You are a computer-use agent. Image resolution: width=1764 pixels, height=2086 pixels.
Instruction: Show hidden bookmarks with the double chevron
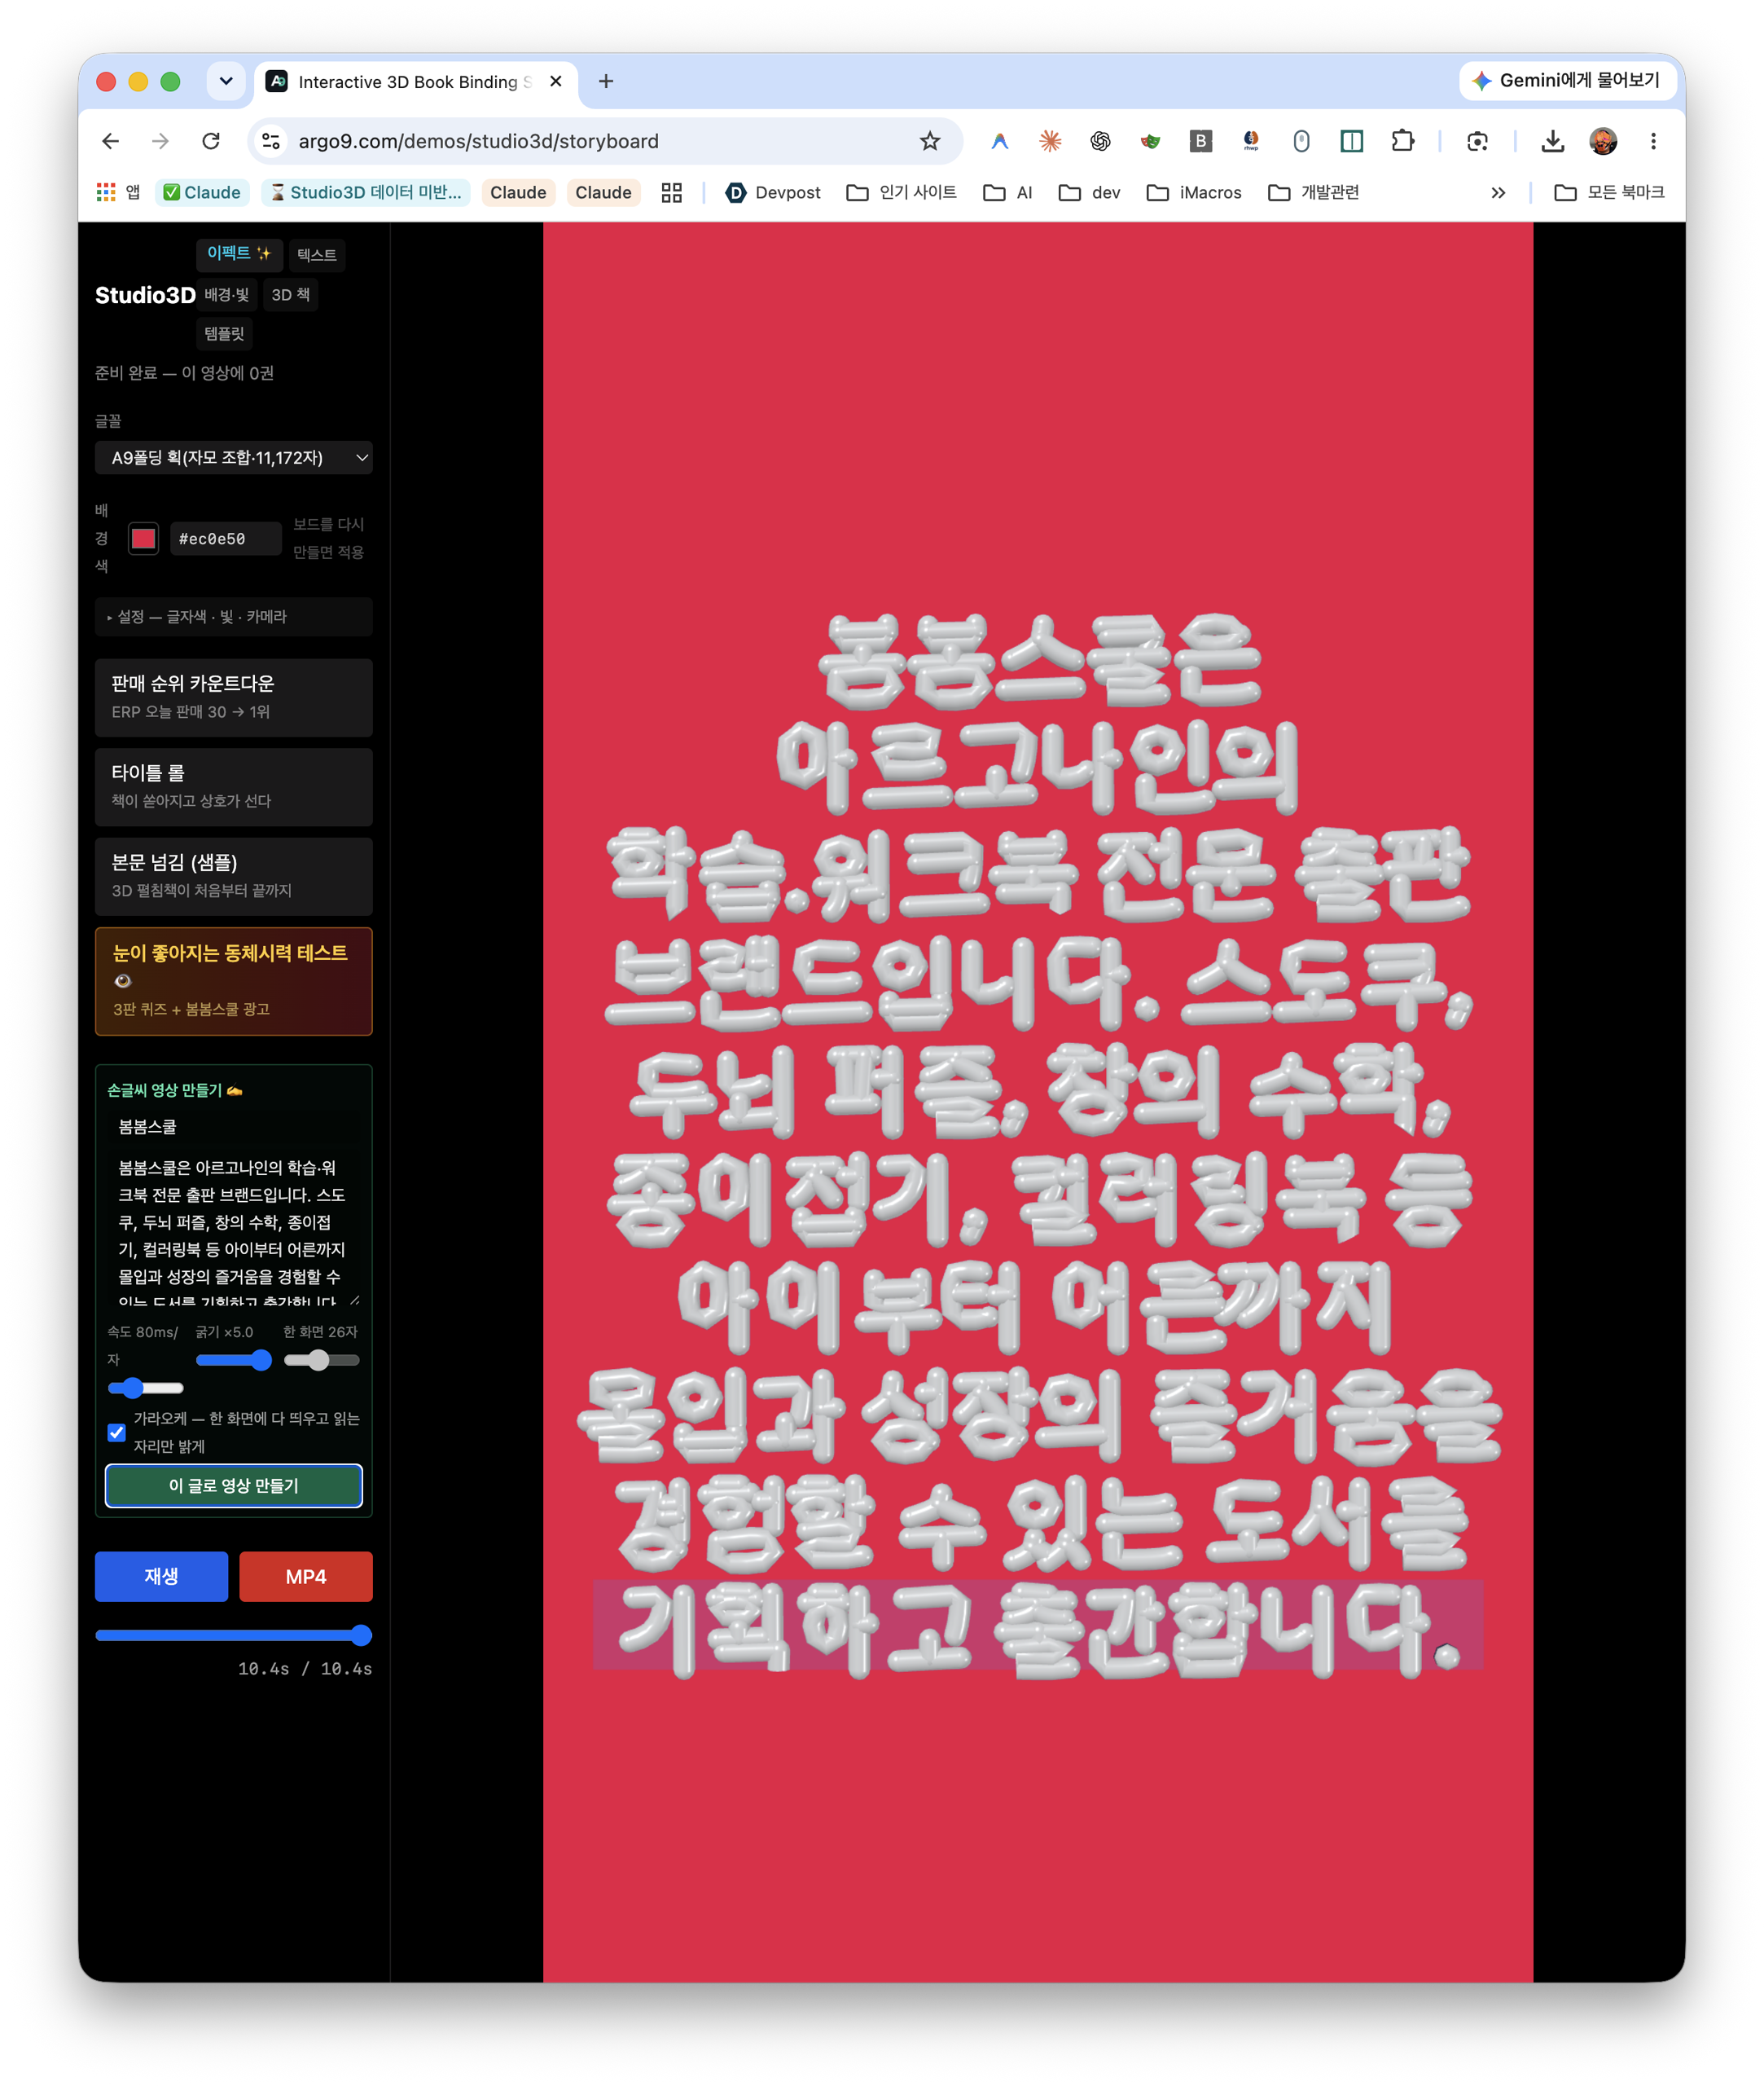coord(1498,192)
